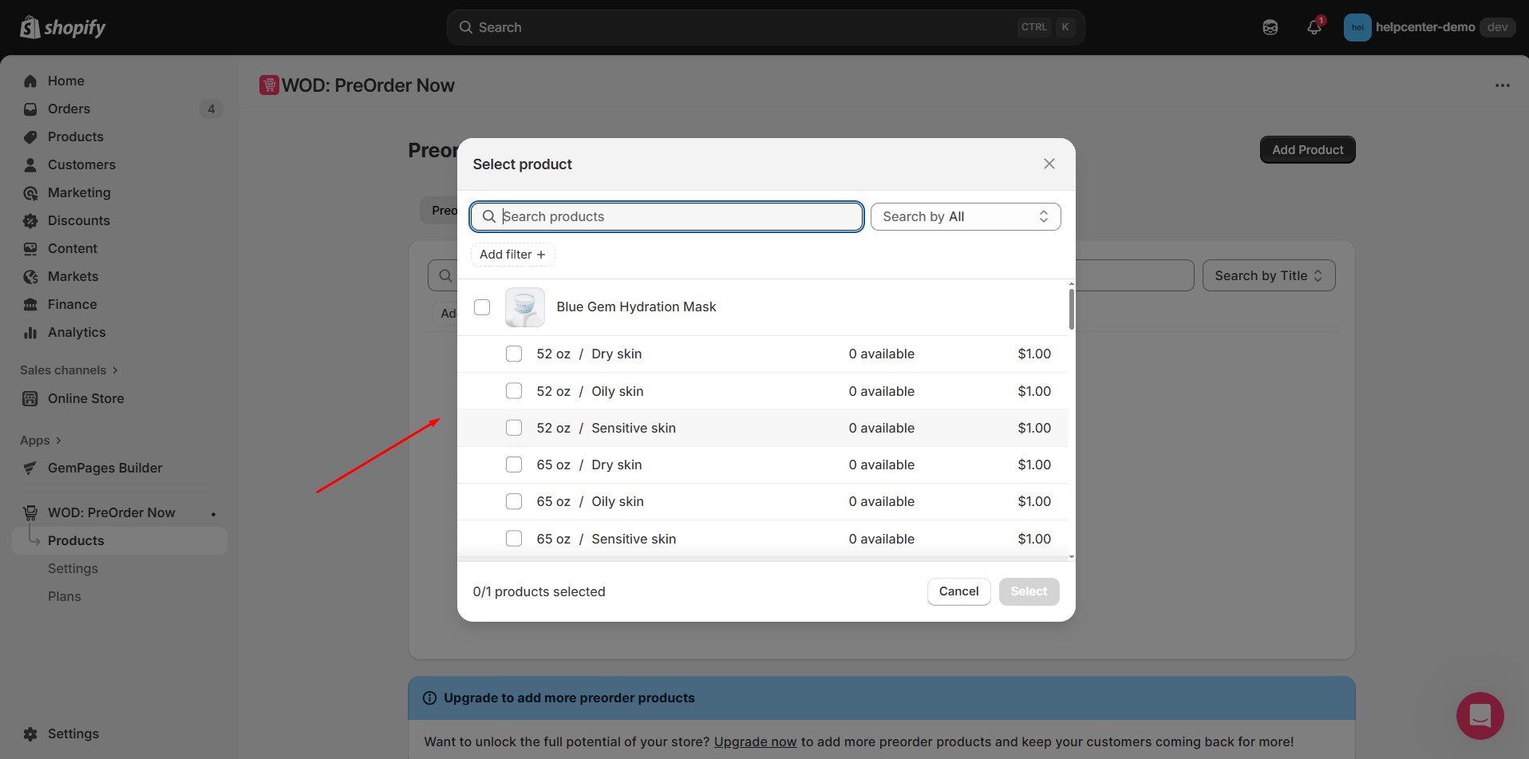Click the notifications bell icon
The image size is (1529, 759).
click(1314, 28)
